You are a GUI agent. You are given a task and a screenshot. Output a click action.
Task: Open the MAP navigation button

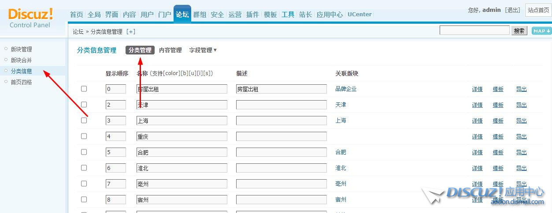pyautogui.click(x=541, y=31)
